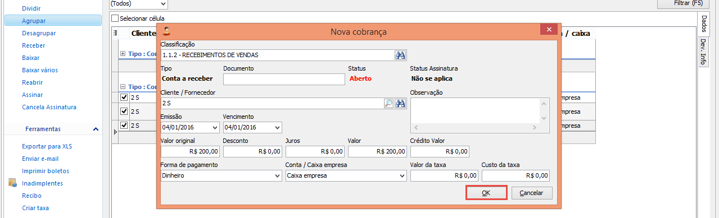Open Forma de pagamento dropdown
719x218 pixels.
click(277, 175)
